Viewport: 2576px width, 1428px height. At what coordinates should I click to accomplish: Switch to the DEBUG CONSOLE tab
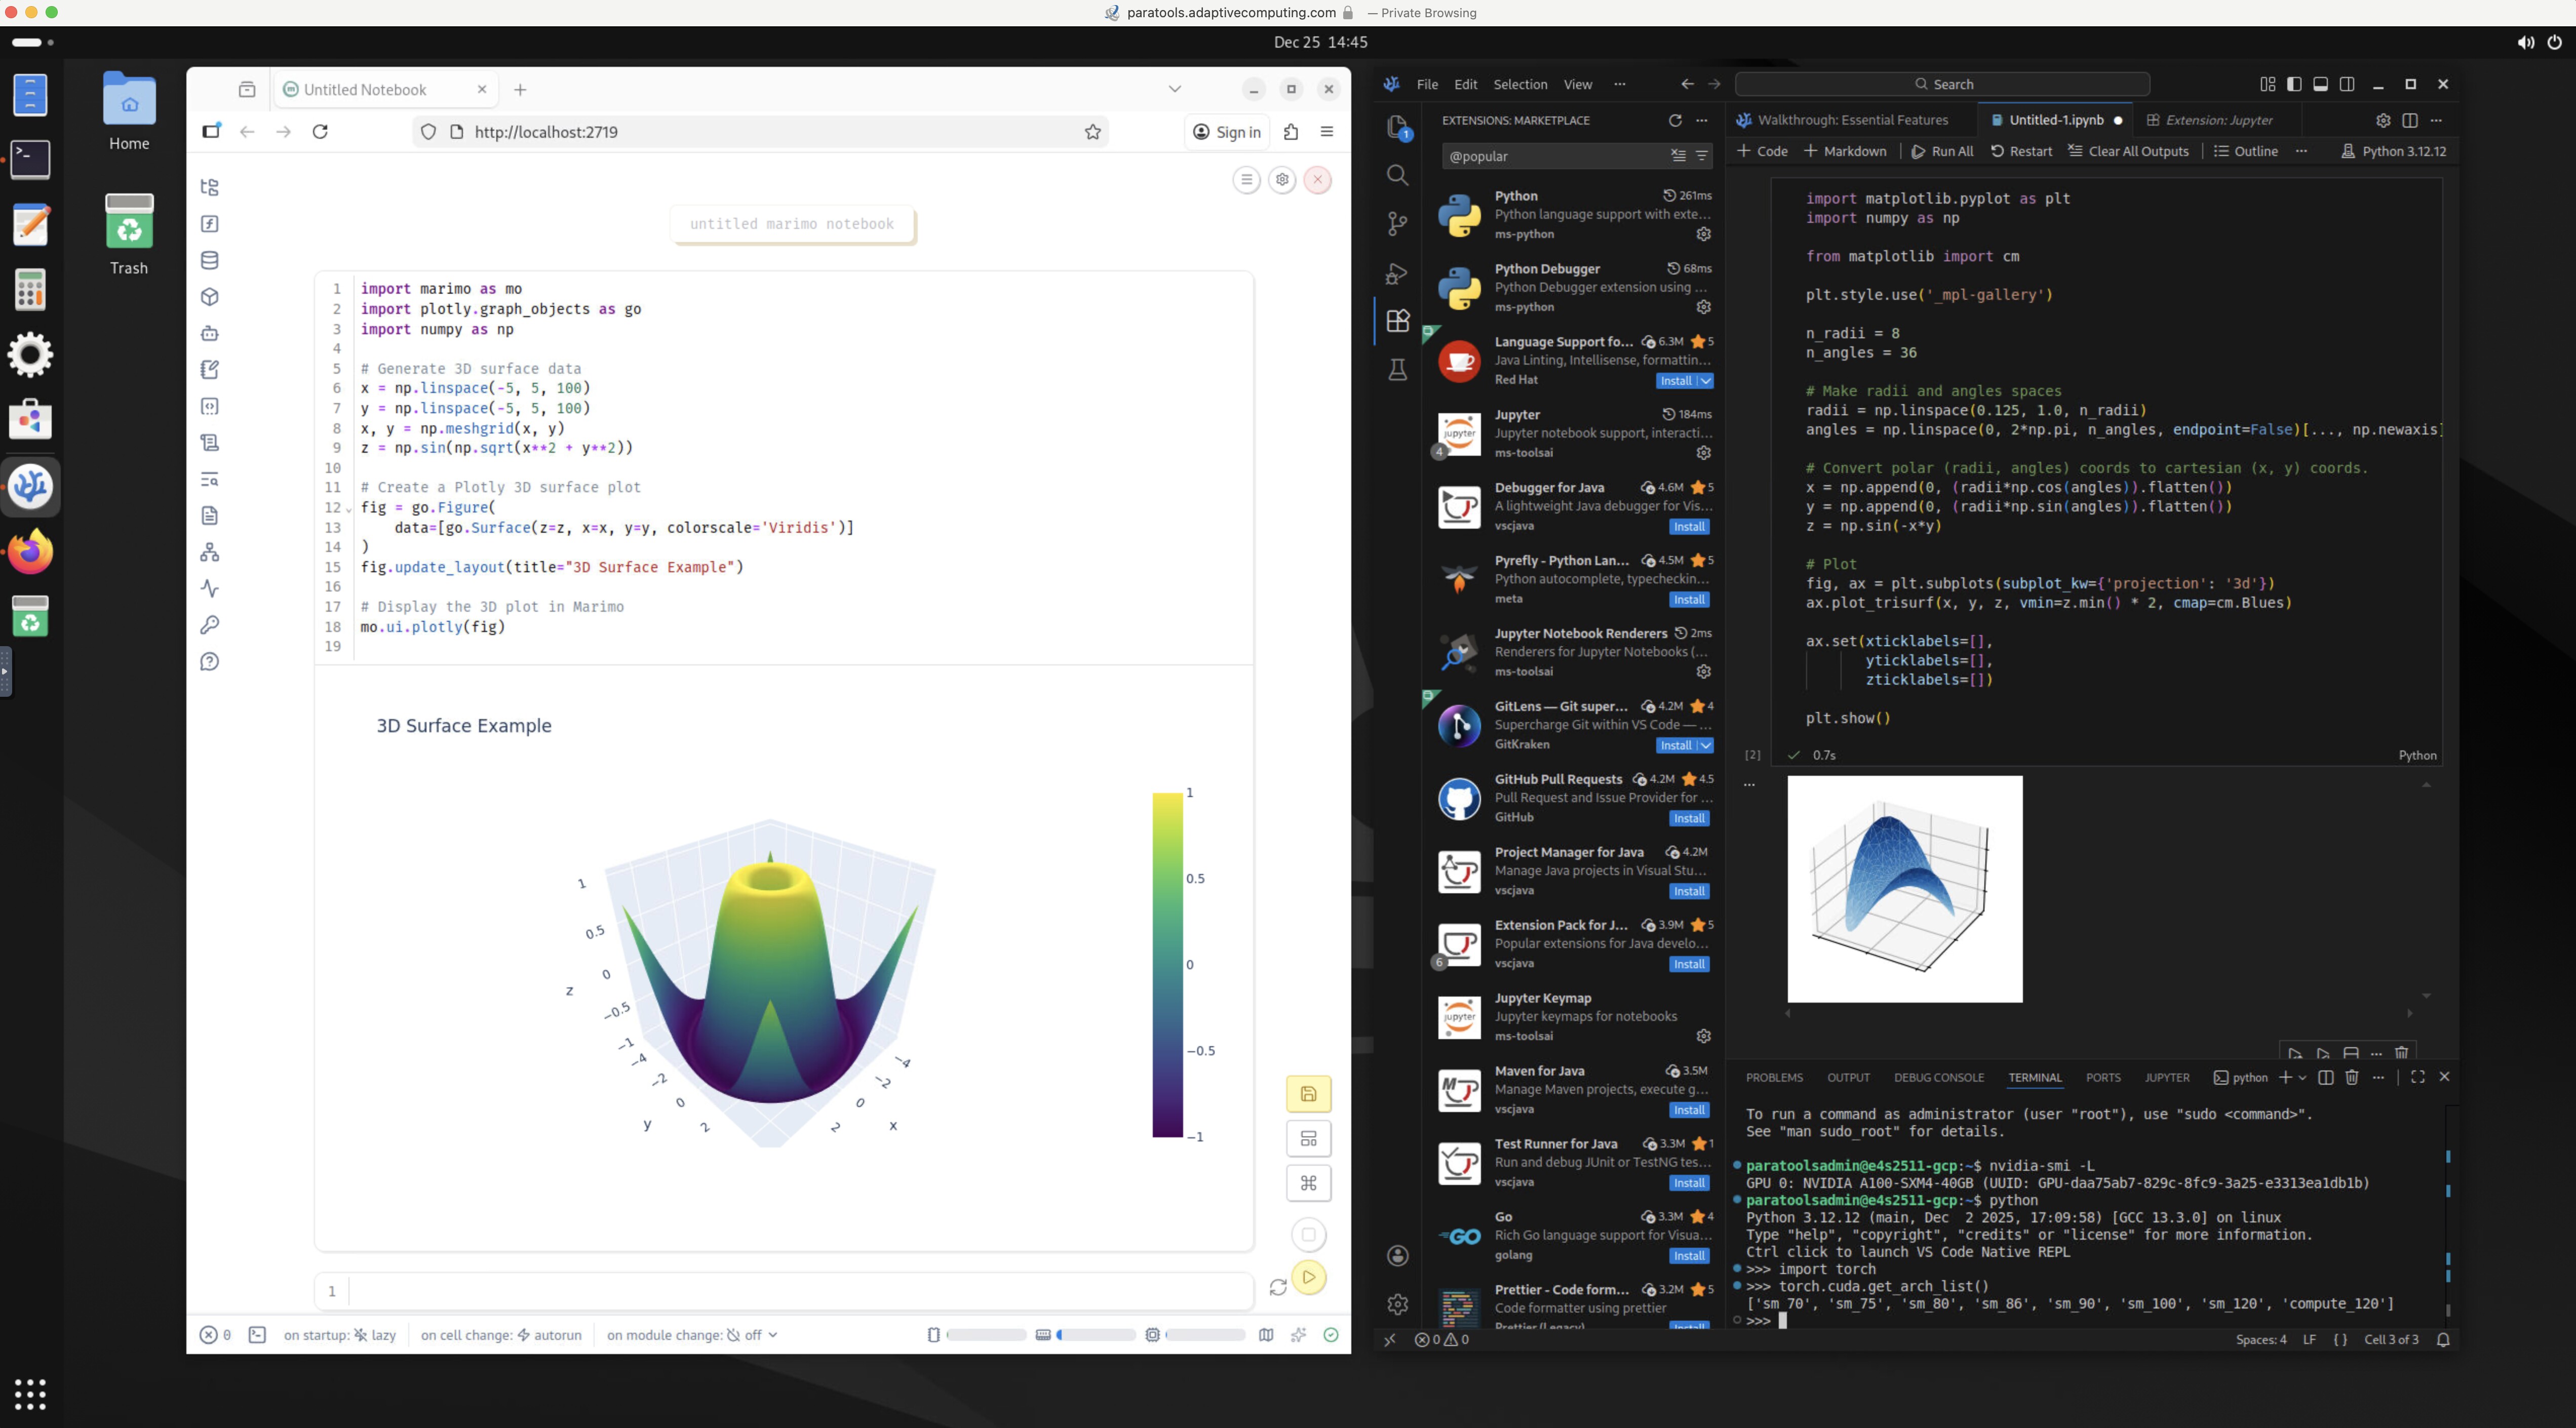1938,1077
